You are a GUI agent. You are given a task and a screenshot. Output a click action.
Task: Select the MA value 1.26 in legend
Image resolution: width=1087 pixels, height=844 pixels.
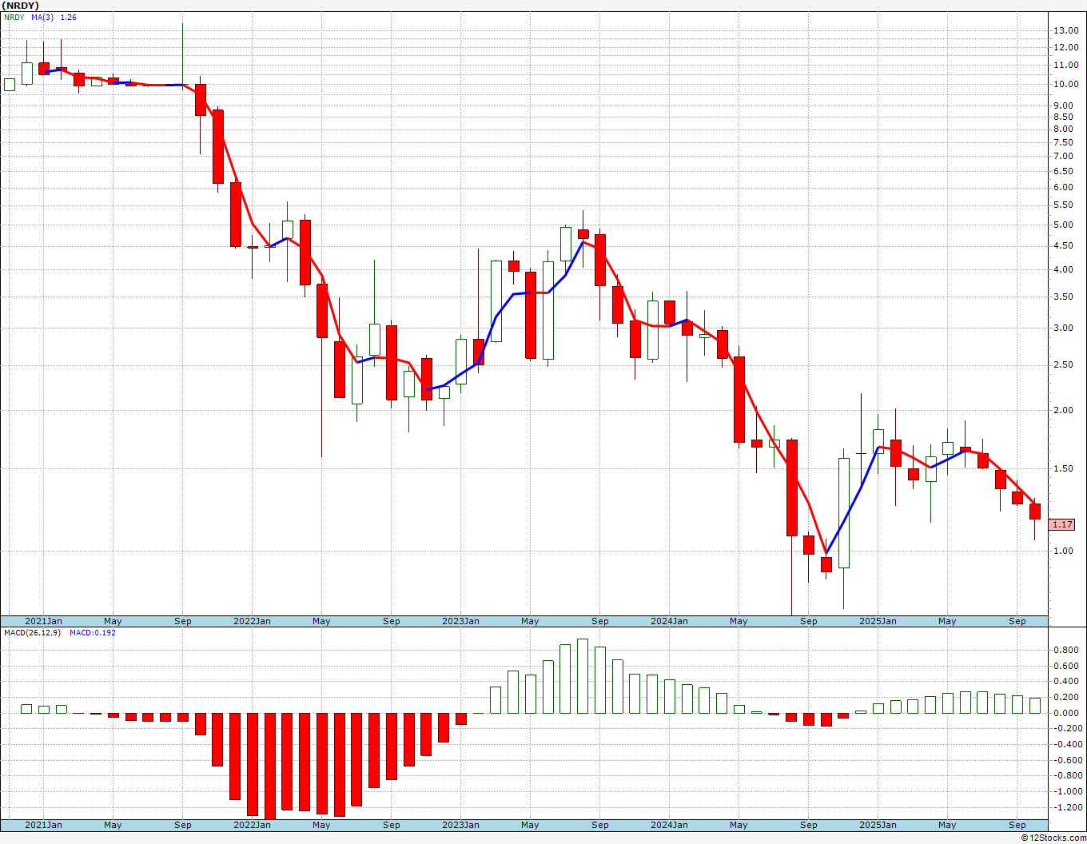[x=69, y=17]
